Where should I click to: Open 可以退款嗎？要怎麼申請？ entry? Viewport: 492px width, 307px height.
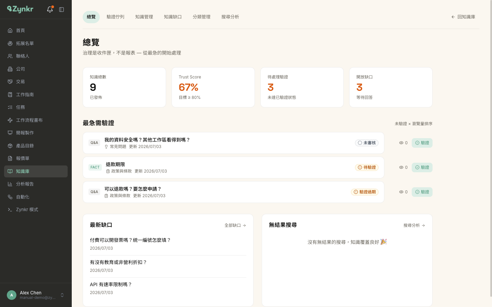point(233,192)
